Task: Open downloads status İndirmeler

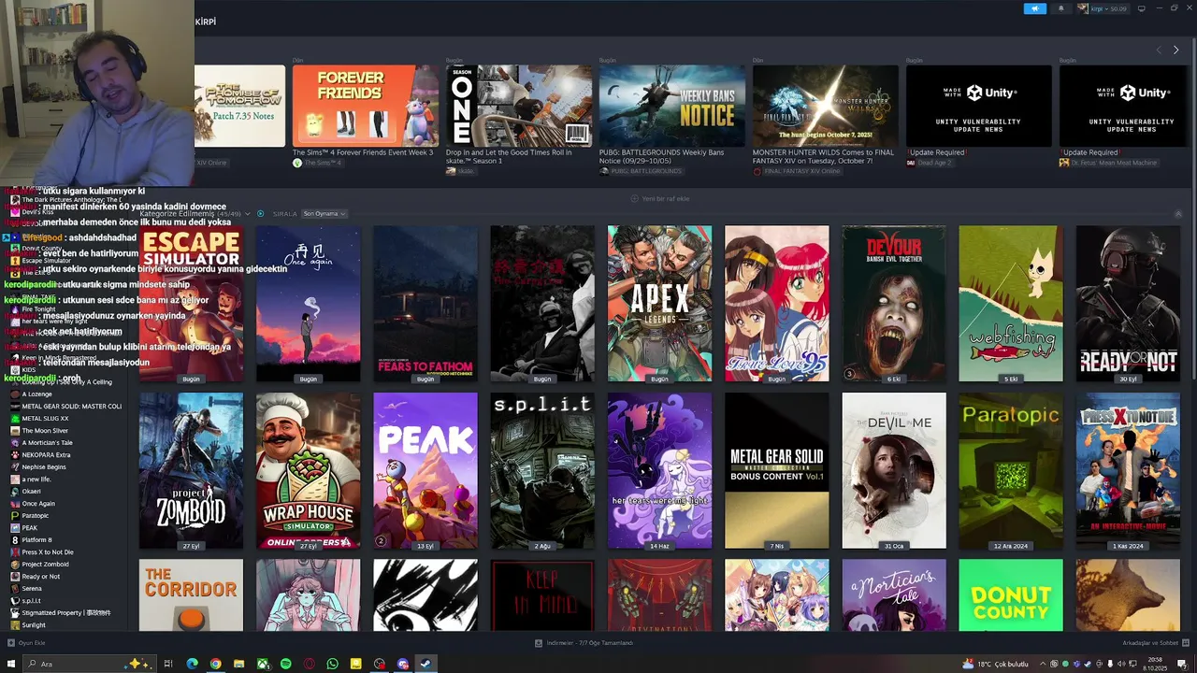Action: point(584,643)
